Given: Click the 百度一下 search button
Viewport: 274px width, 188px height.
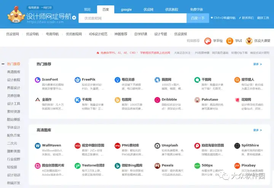Looking at the screenshot, I should [198, 18].
